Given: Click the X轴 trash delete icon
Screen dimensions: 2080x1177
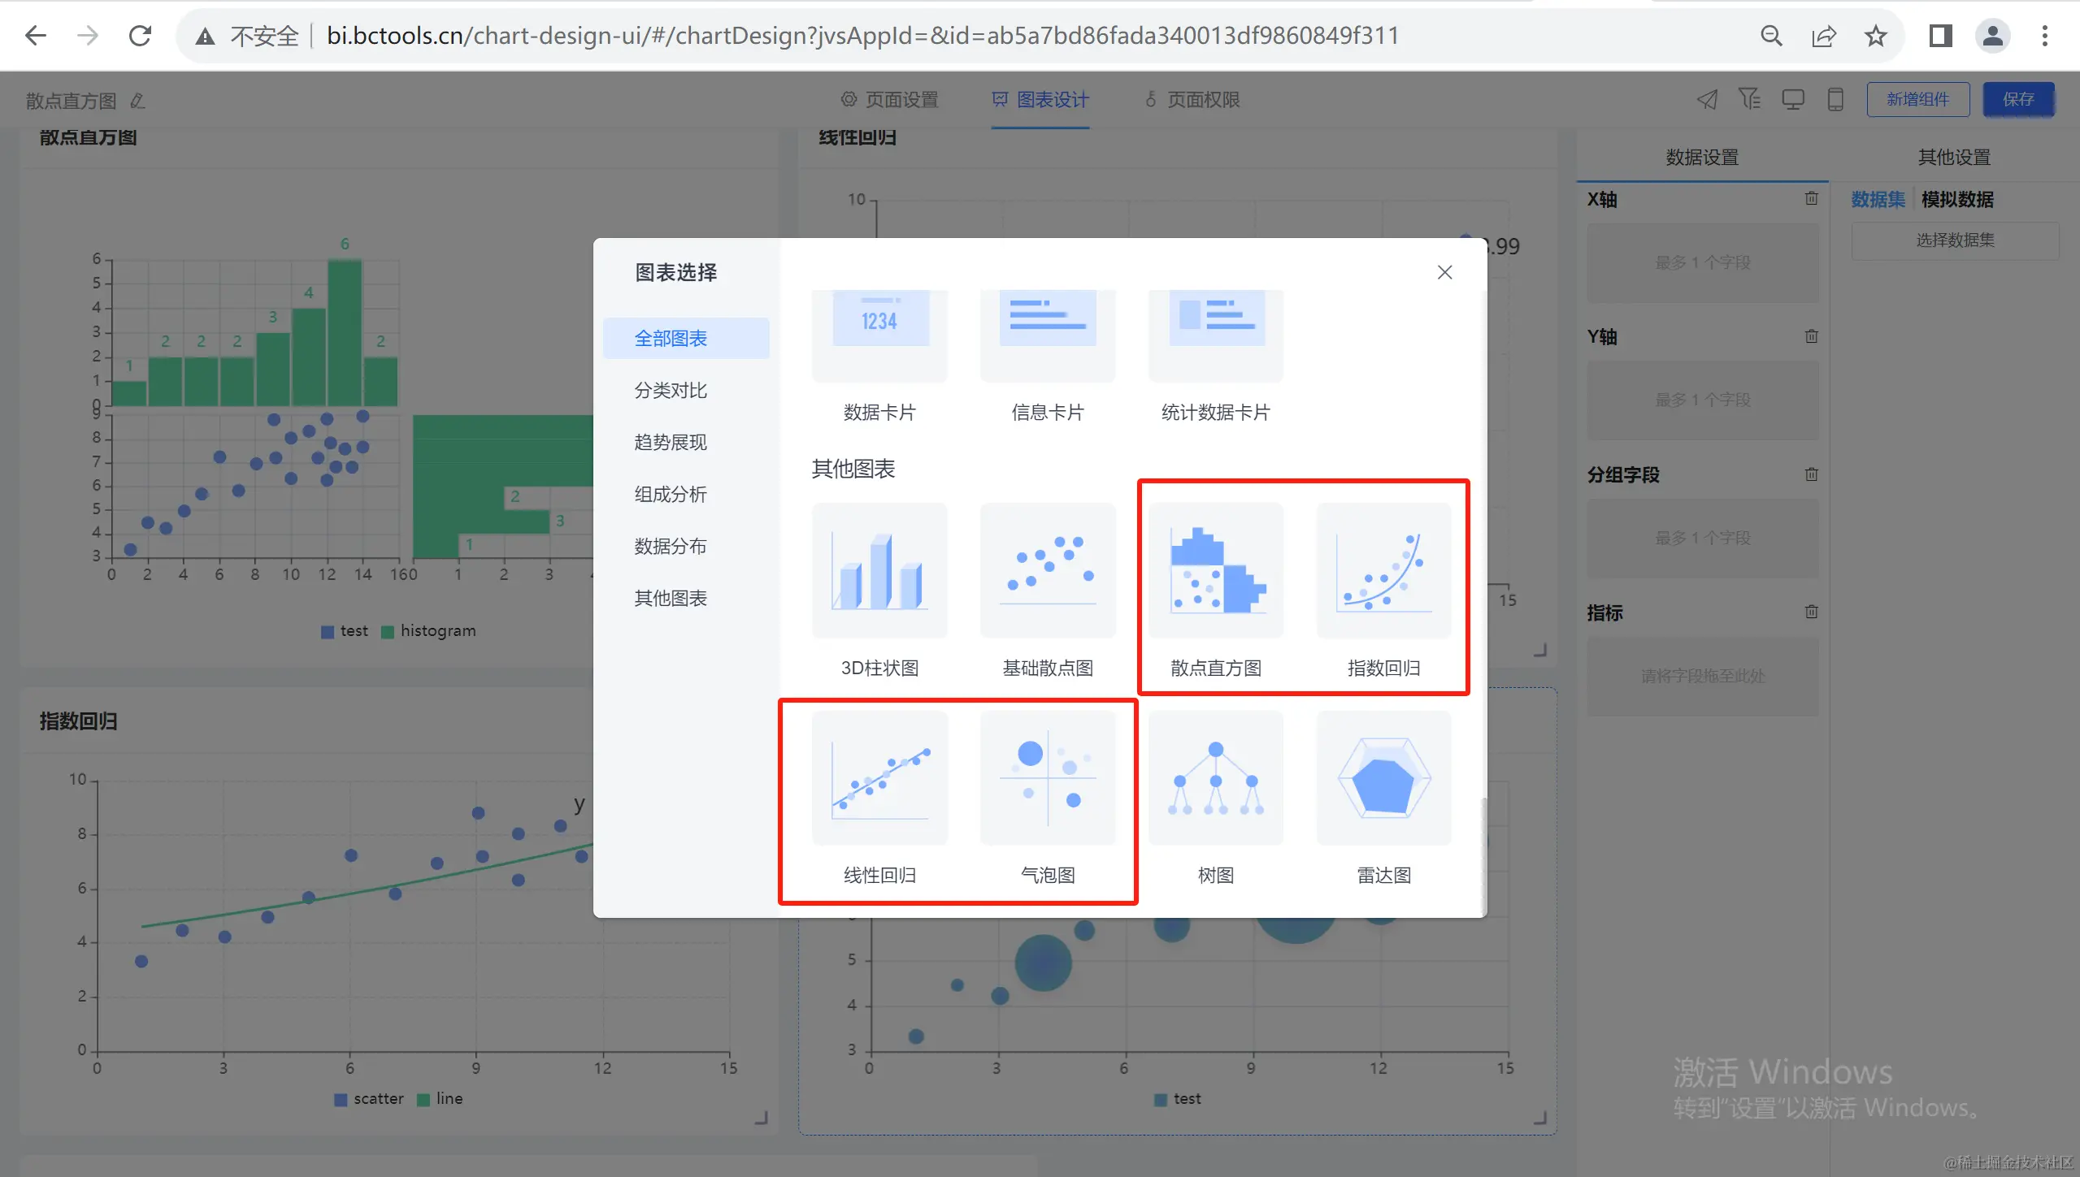Looking at the screenshot, I should pos(1811,199).
